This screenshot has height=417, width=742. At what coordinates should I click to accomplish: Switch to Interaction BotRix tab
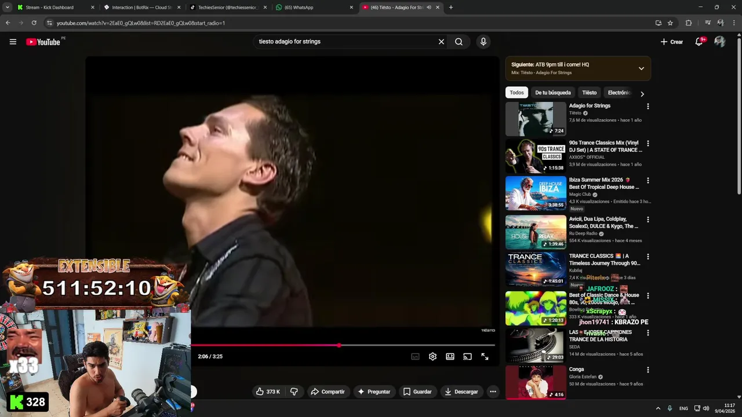[x=142, y=8]
